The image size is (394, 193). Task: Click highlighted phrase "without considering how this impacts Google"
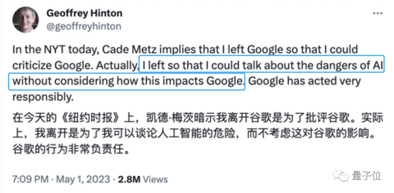(127, 81)
